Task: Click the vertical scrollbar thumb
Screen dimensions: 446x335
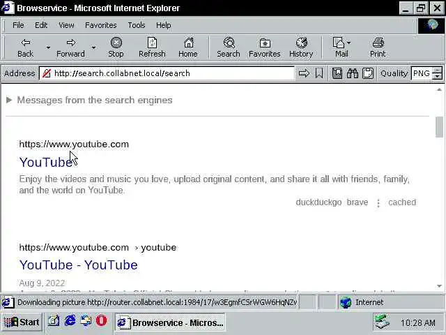Action: click(x=439, y=127)
